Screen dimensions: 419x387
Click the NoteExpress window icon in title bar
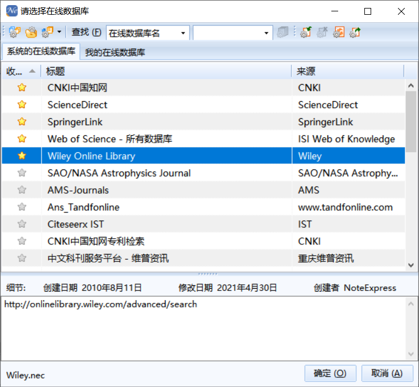(12, 11)
